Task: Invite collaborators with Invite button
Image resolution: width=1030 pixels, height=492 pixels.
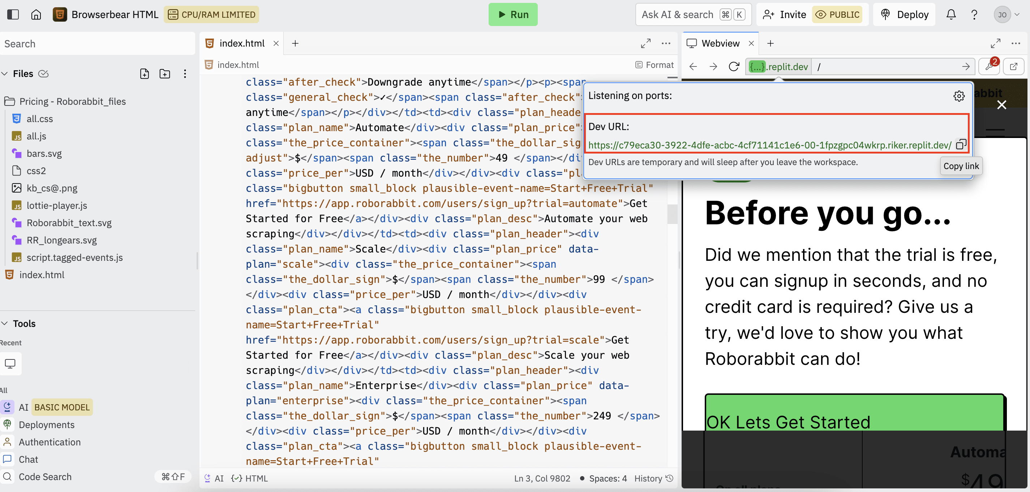Action: tap(785, 15)
